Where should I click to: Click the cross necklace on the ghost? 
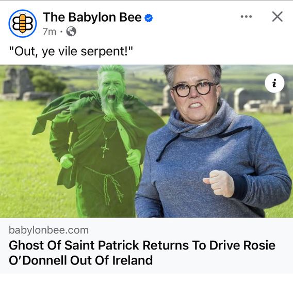(x=105, y=149)
